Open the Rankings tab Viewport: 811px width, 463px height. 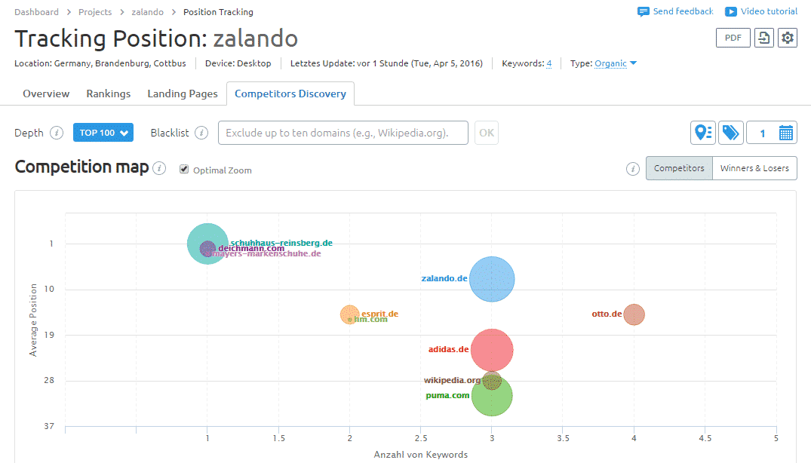tap(109, 94)
